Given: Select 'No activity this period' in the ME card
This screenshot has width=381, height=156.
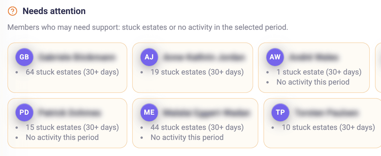Looking at the screenshot, I should pos(187,137).
